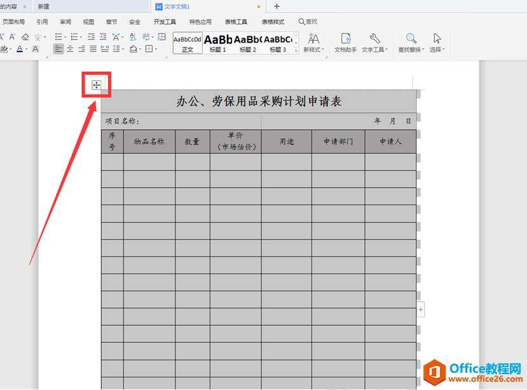
Task: Click the decrease font size icon
Action: [x=13, y=37]
